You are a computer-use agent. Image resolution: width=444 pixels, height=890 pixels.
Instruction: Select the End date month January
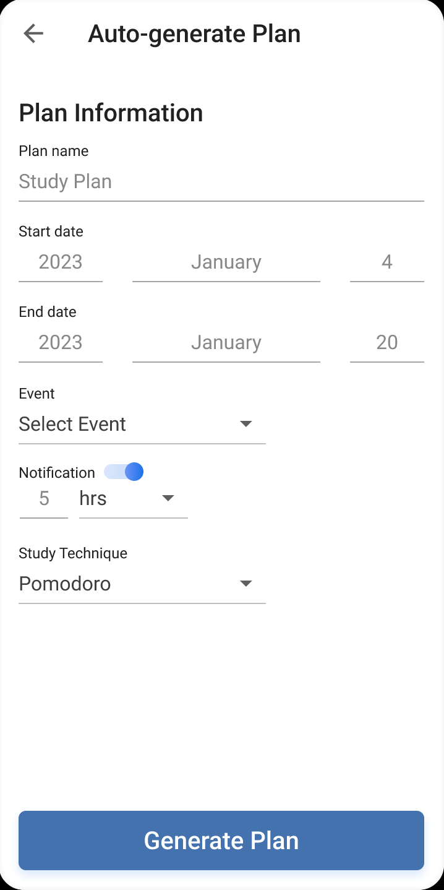[x=226, y=343]
